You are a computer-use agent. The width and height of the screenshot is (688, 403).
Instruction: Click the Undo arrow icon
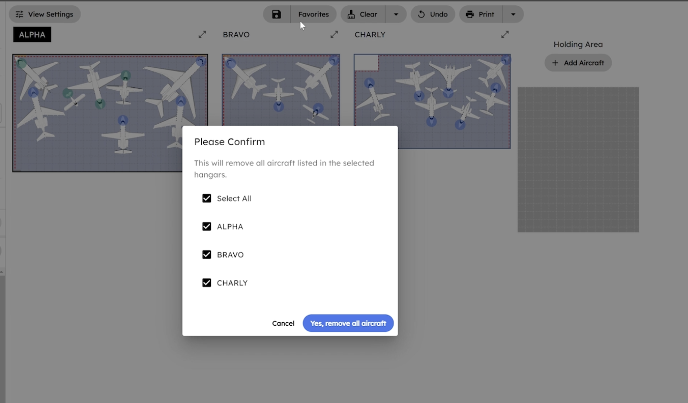point(421,14)
